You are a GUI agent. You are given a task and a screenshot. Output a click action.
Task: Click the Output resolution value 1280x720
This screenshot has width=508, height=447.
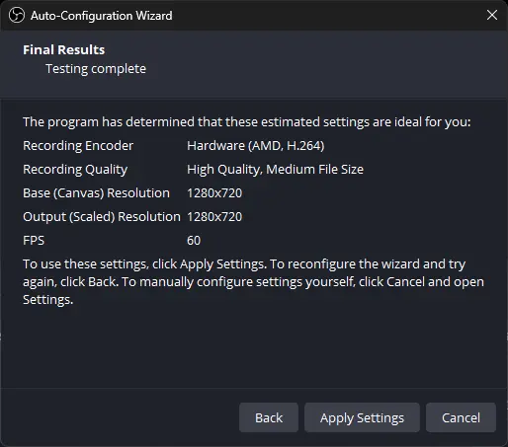(214, 217)
